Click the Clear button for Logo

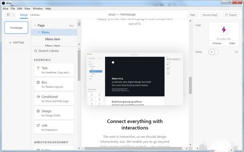click(x=232, y=43)
